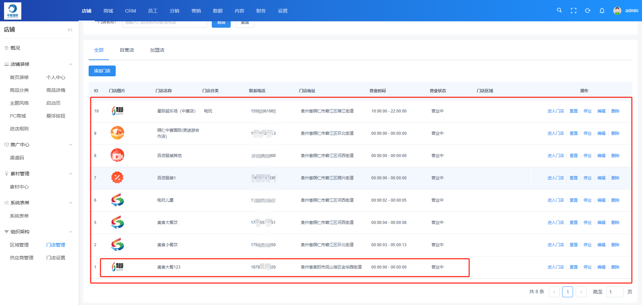
Task: Open PC商城 in the sidebar
Action: [18, 116]
